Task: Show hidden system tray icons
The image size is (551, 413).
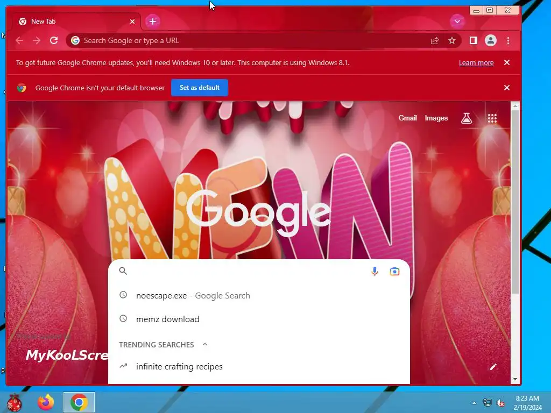Action: coord(475,403)
